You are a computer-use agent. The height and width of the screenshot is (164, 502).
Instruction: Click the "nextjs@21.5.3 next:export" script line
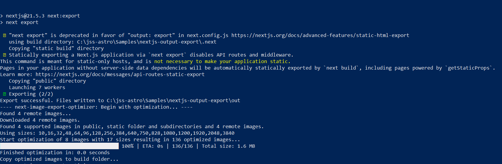(43, 16)
